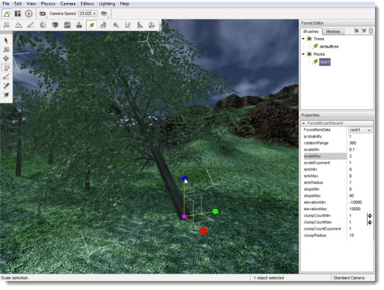Click the slopeMax value 90

pyautogui.click(x=351, y=196)
